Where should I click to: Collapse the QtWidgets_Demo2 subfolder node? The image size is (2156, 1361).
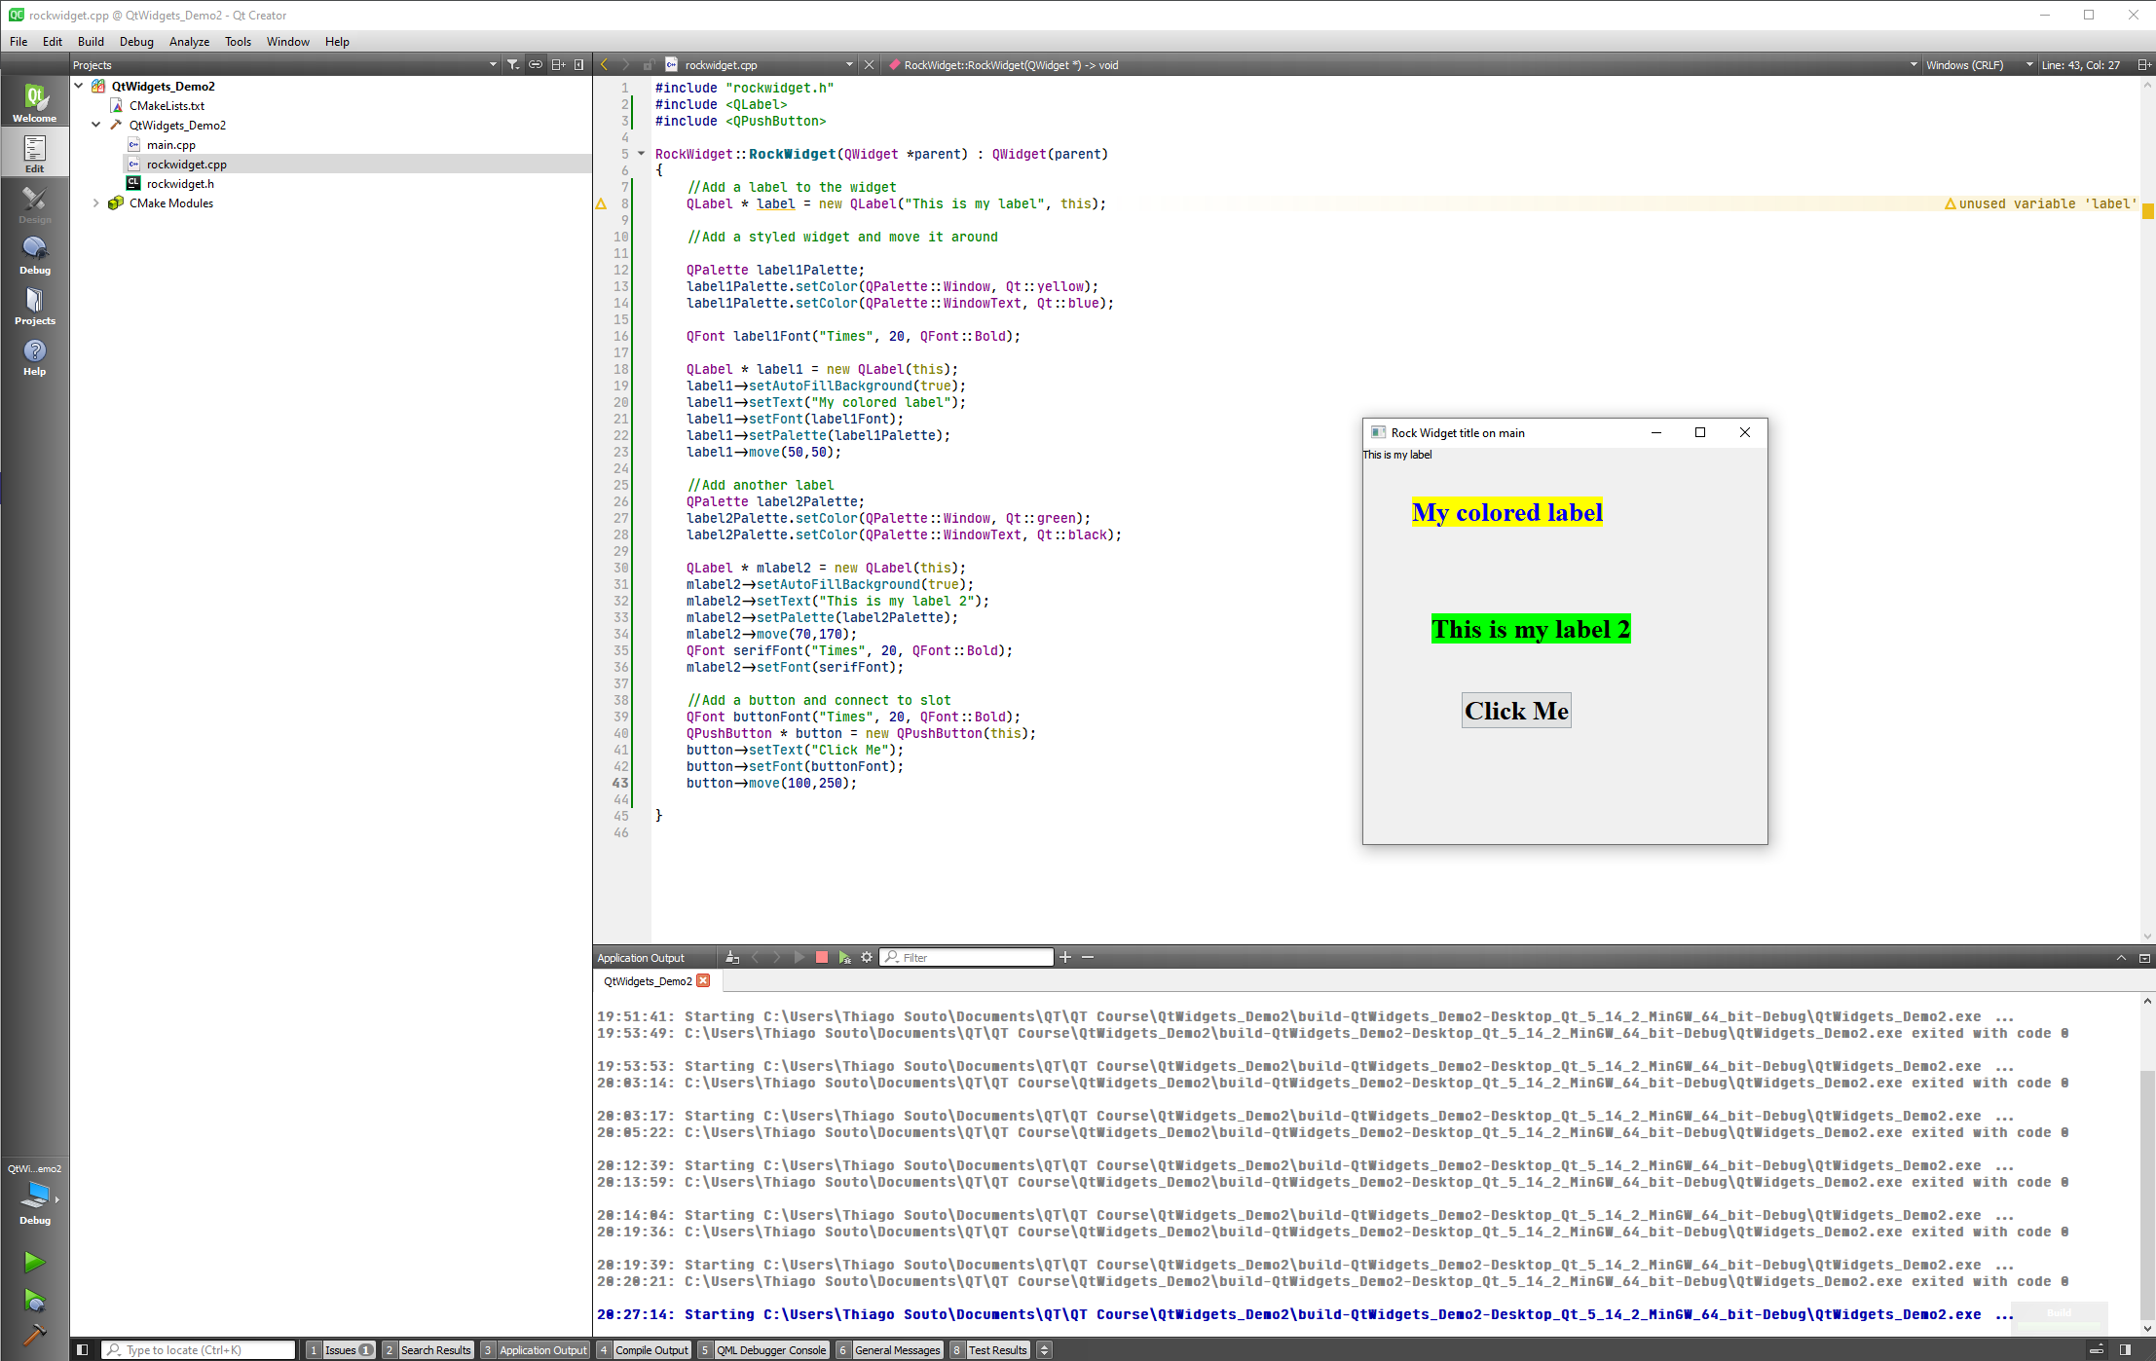(x=96, y=125)
